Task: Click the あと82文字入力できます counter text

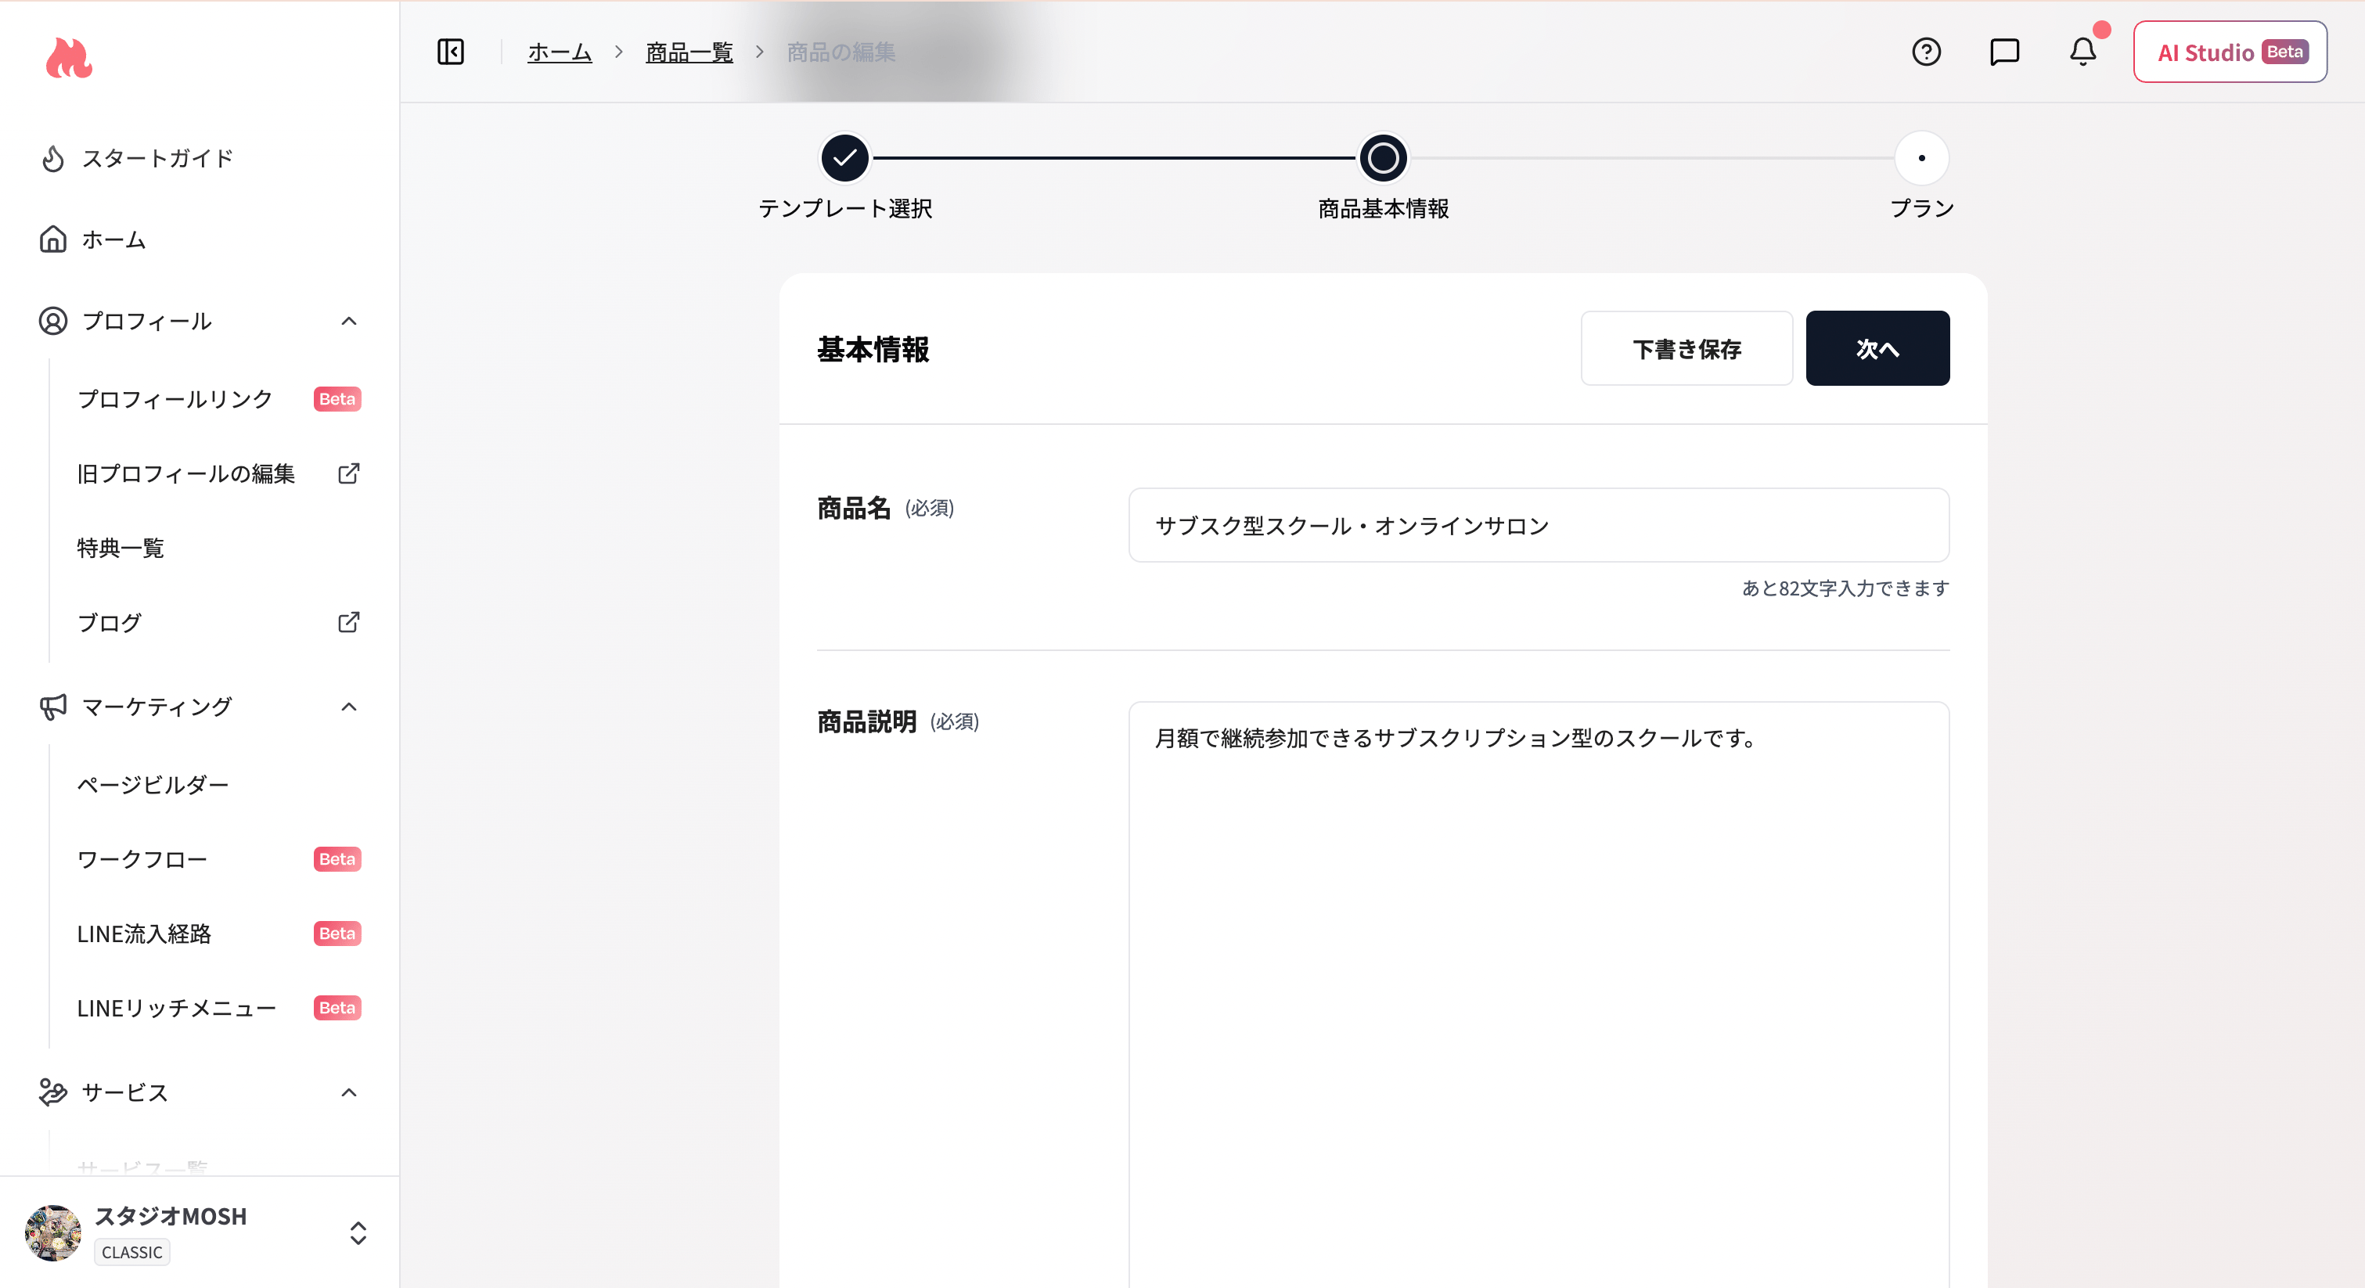Action: (1845, 588)
